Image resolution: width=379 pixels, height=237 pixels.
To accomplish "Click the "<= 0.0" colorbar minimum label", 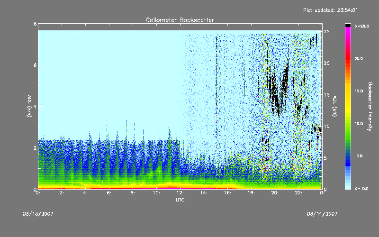I will [x=362, y=189].
